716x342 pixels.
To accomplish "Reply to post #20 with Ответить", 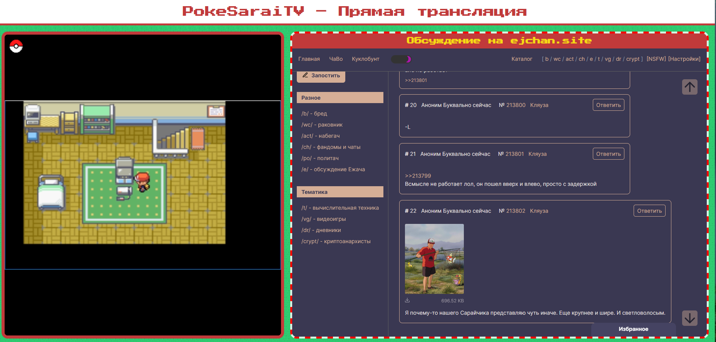I will point(609,105).
